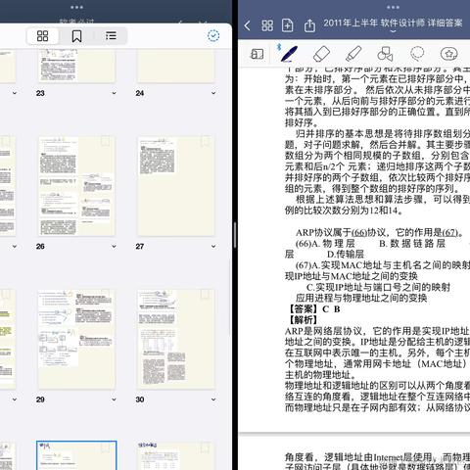Open options chevron for page 26
Image resolution: width=470 pixels, height=470 pixels.
coord(114,246)
